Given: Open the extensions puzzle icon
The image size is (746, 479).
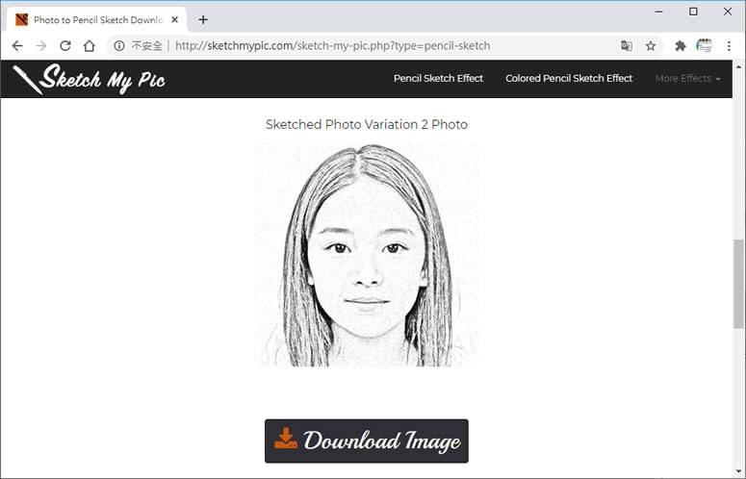Looking at the screenshot, I should tap(681, 45).
